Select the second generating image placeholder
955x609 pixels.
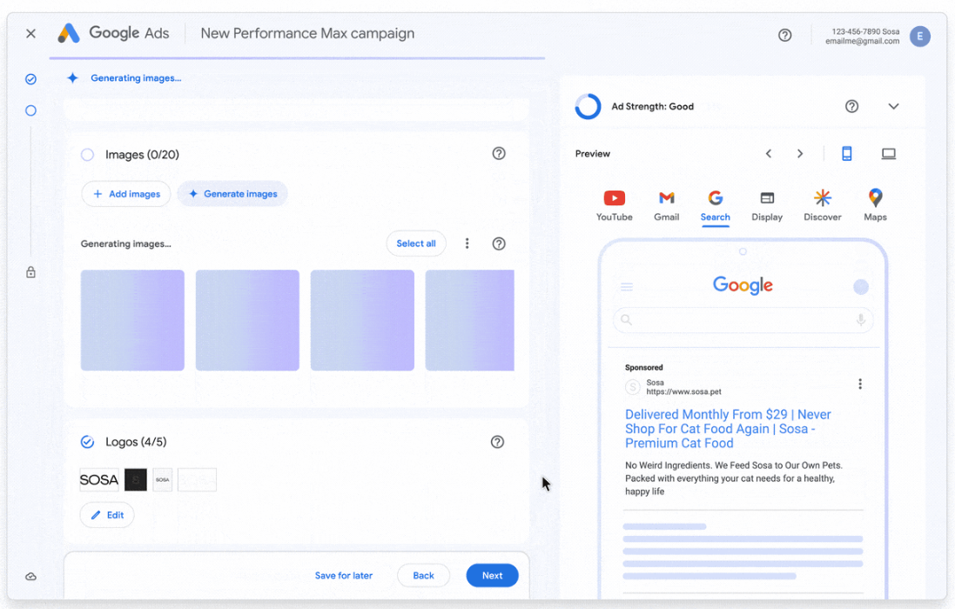[x=247, y=321]
